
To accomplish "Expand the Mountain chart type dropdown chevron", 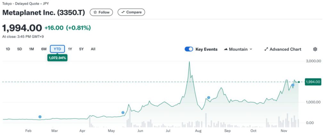I will [x=251, y=49].
